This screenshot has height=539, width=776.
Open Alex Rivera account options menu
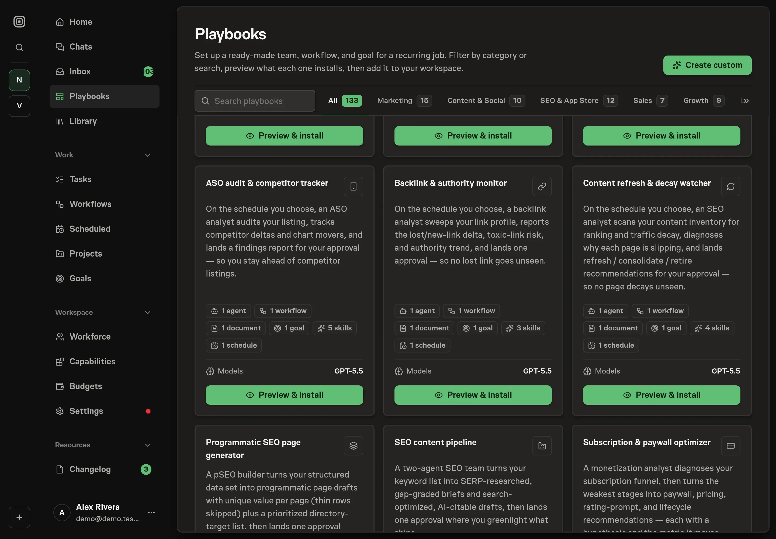point(151,512)
